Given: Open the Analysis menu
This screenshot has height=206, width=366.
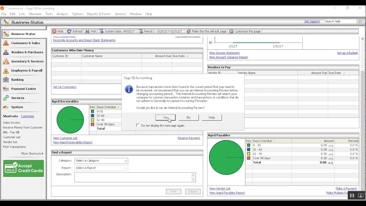Looking at the screenshot, I should coord(62,14).
